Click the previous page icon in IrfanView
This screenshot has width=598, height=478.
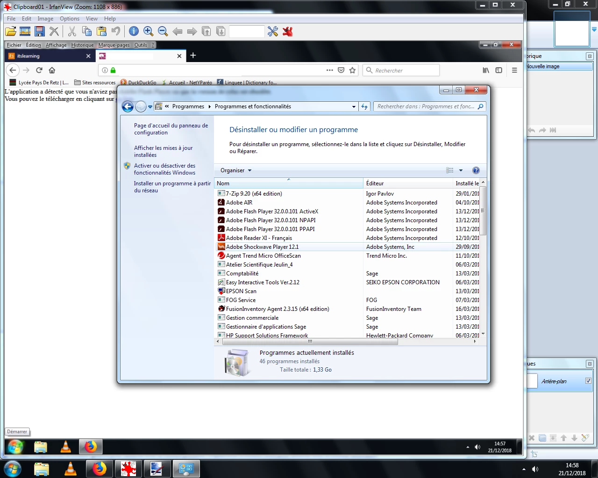(206, 31)
